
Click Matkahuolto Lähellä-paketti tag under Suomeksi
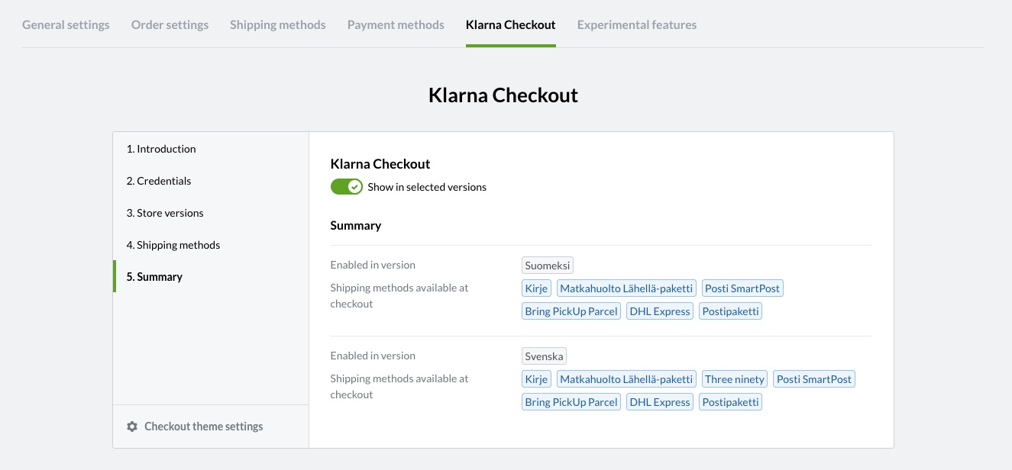(x=626, y=288)
